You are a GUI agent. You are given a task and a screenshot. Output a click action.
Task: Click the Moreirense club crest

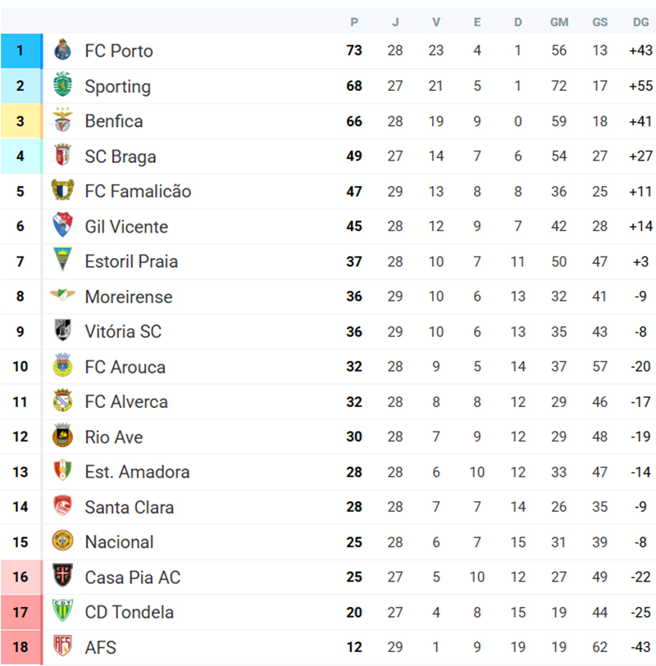click(x=62, y=296)
